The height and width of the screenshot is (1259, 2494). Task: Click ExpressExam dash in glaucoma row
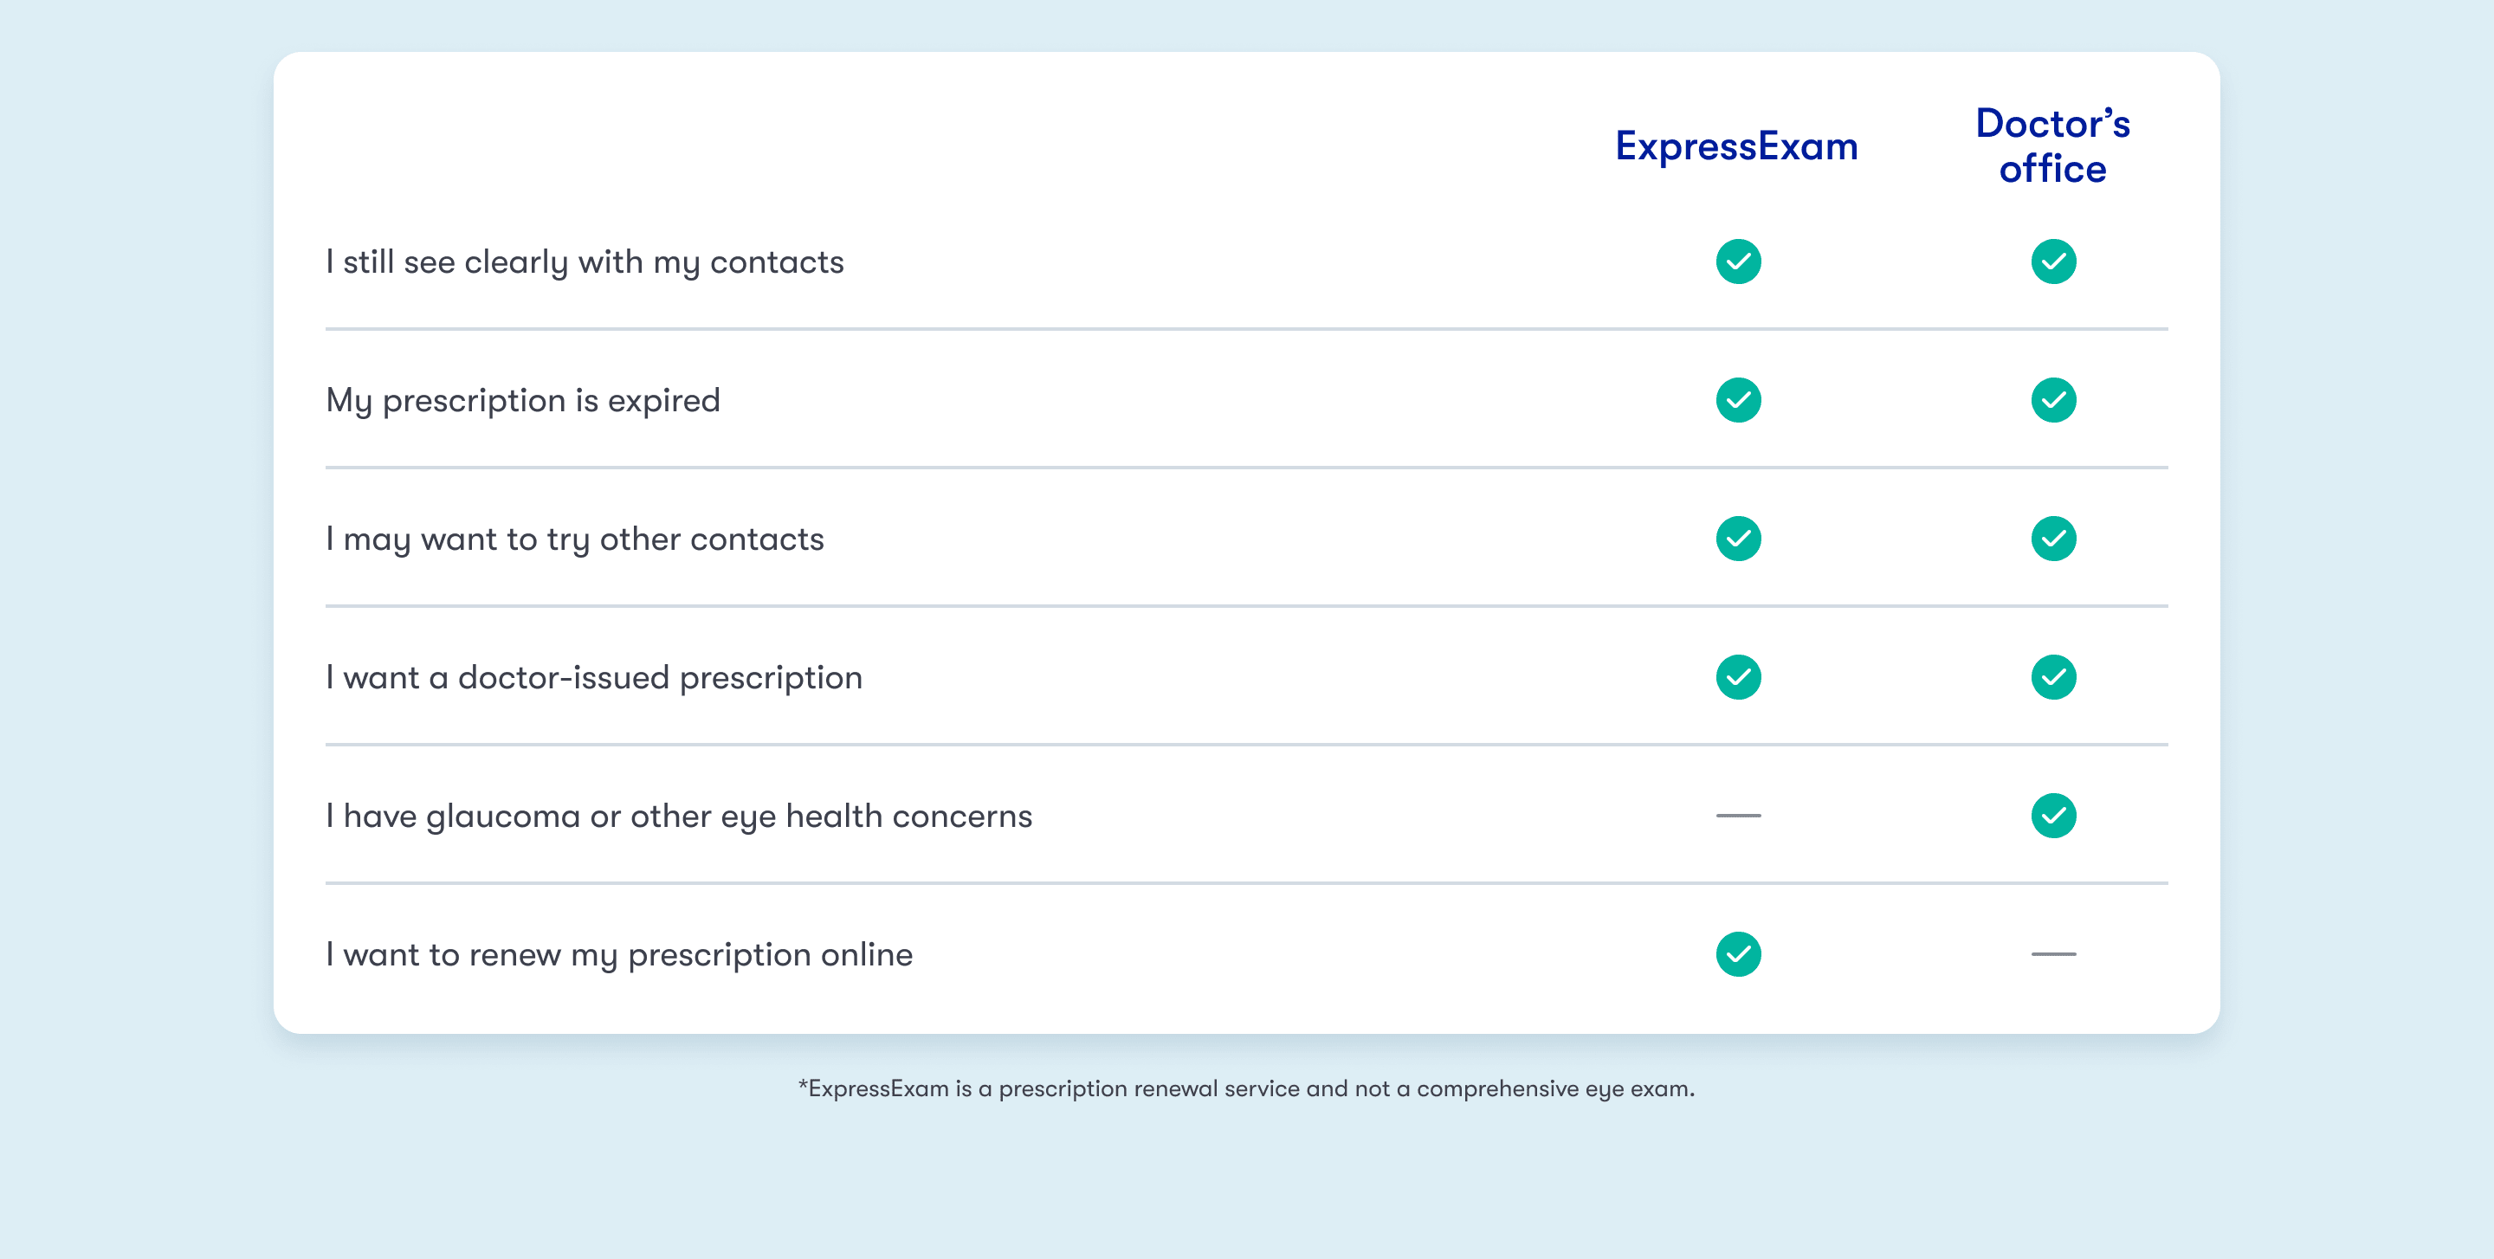(x=1738, y=815)
